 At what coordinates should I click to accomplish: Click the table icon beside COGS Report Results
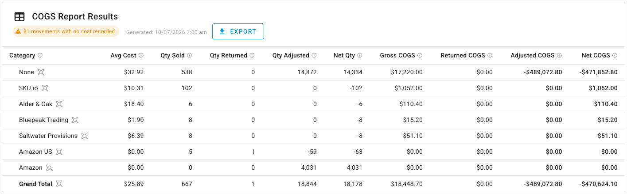pos(19,17)
